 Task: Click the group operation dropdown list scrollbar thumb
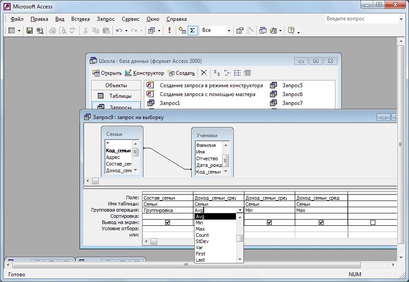239,239
